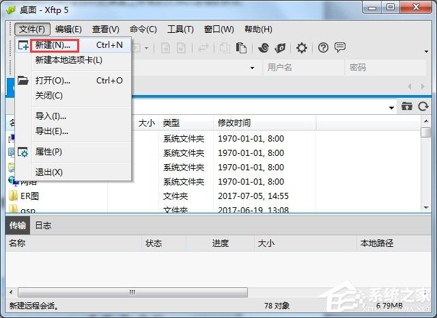The image size is (437, 318).
Task: Open the 工具(T) menu
Action: [x=180, y=29]
